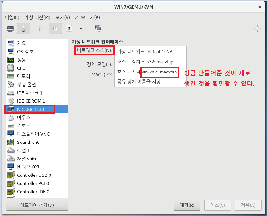The image size is (267, 216).
Task: Pause the virtual machine
Action: (55, 29)
